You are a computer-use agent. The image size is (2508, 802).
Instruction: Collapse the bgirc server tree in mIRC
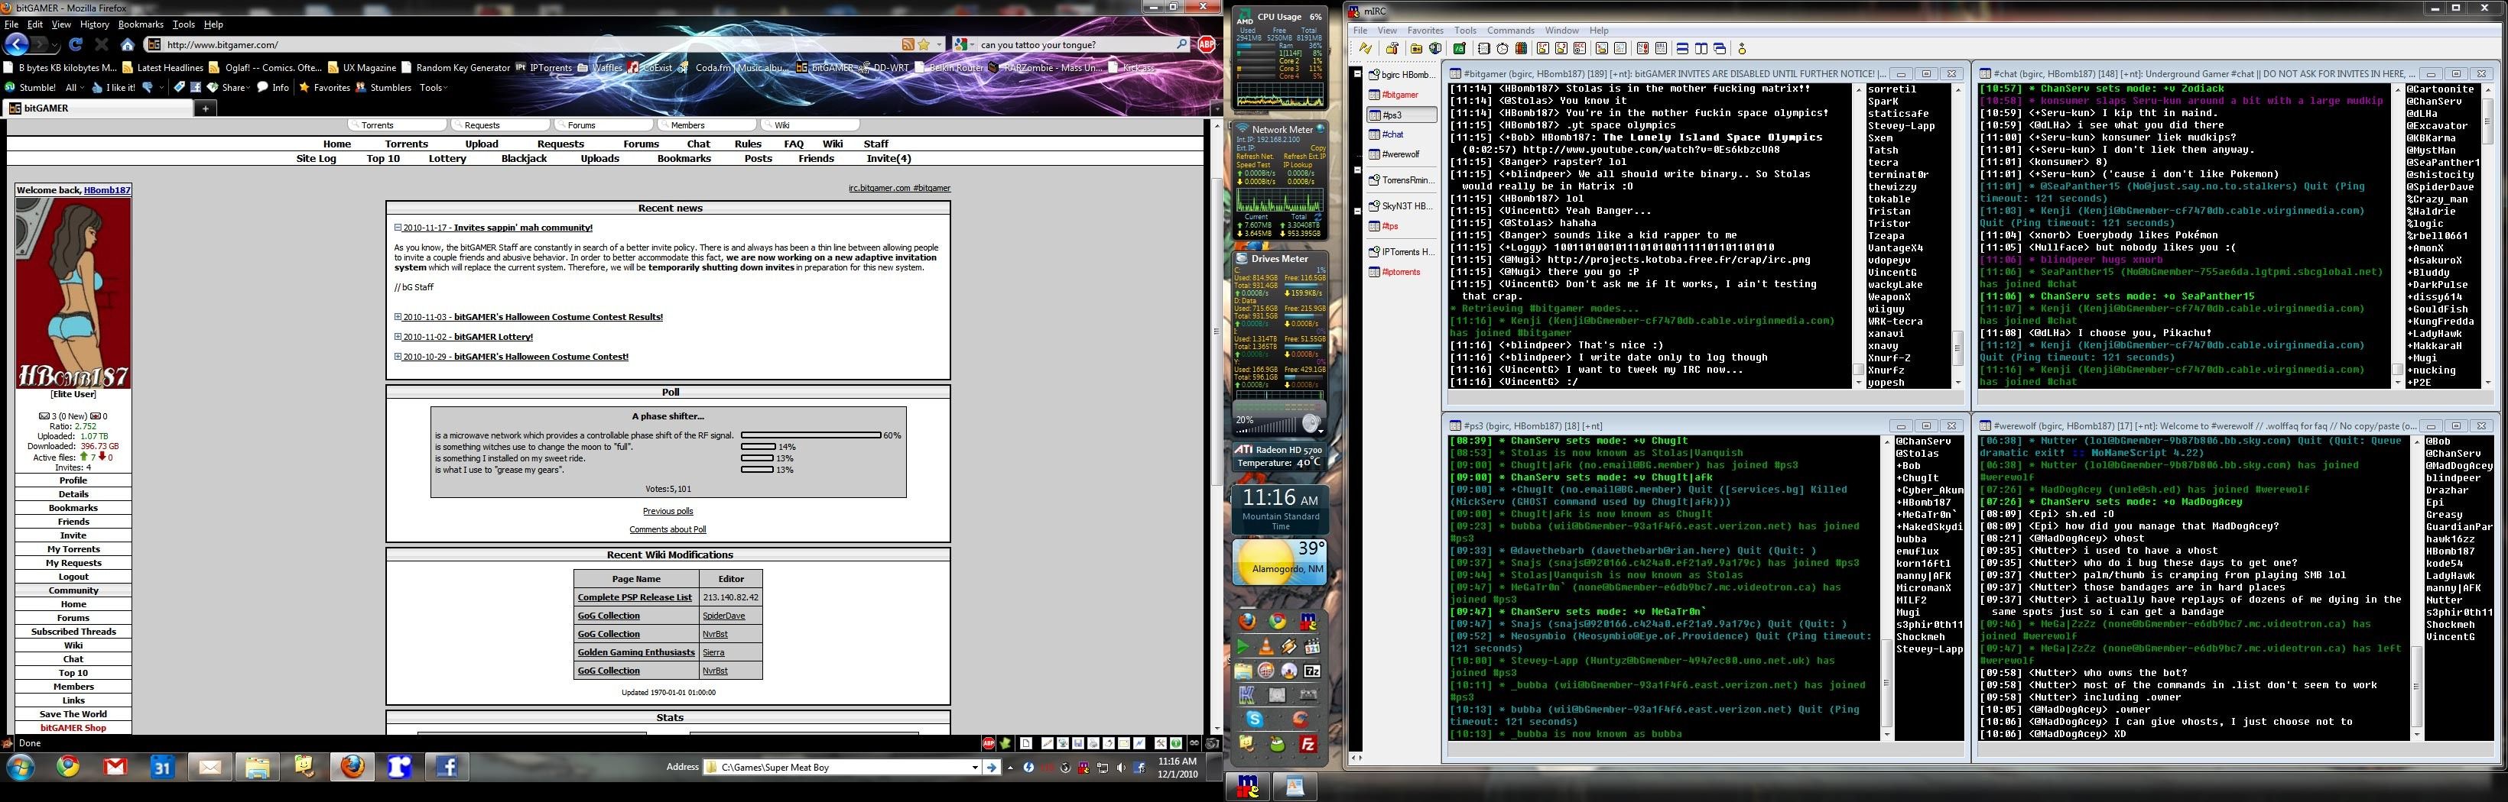pos(1357,74)
